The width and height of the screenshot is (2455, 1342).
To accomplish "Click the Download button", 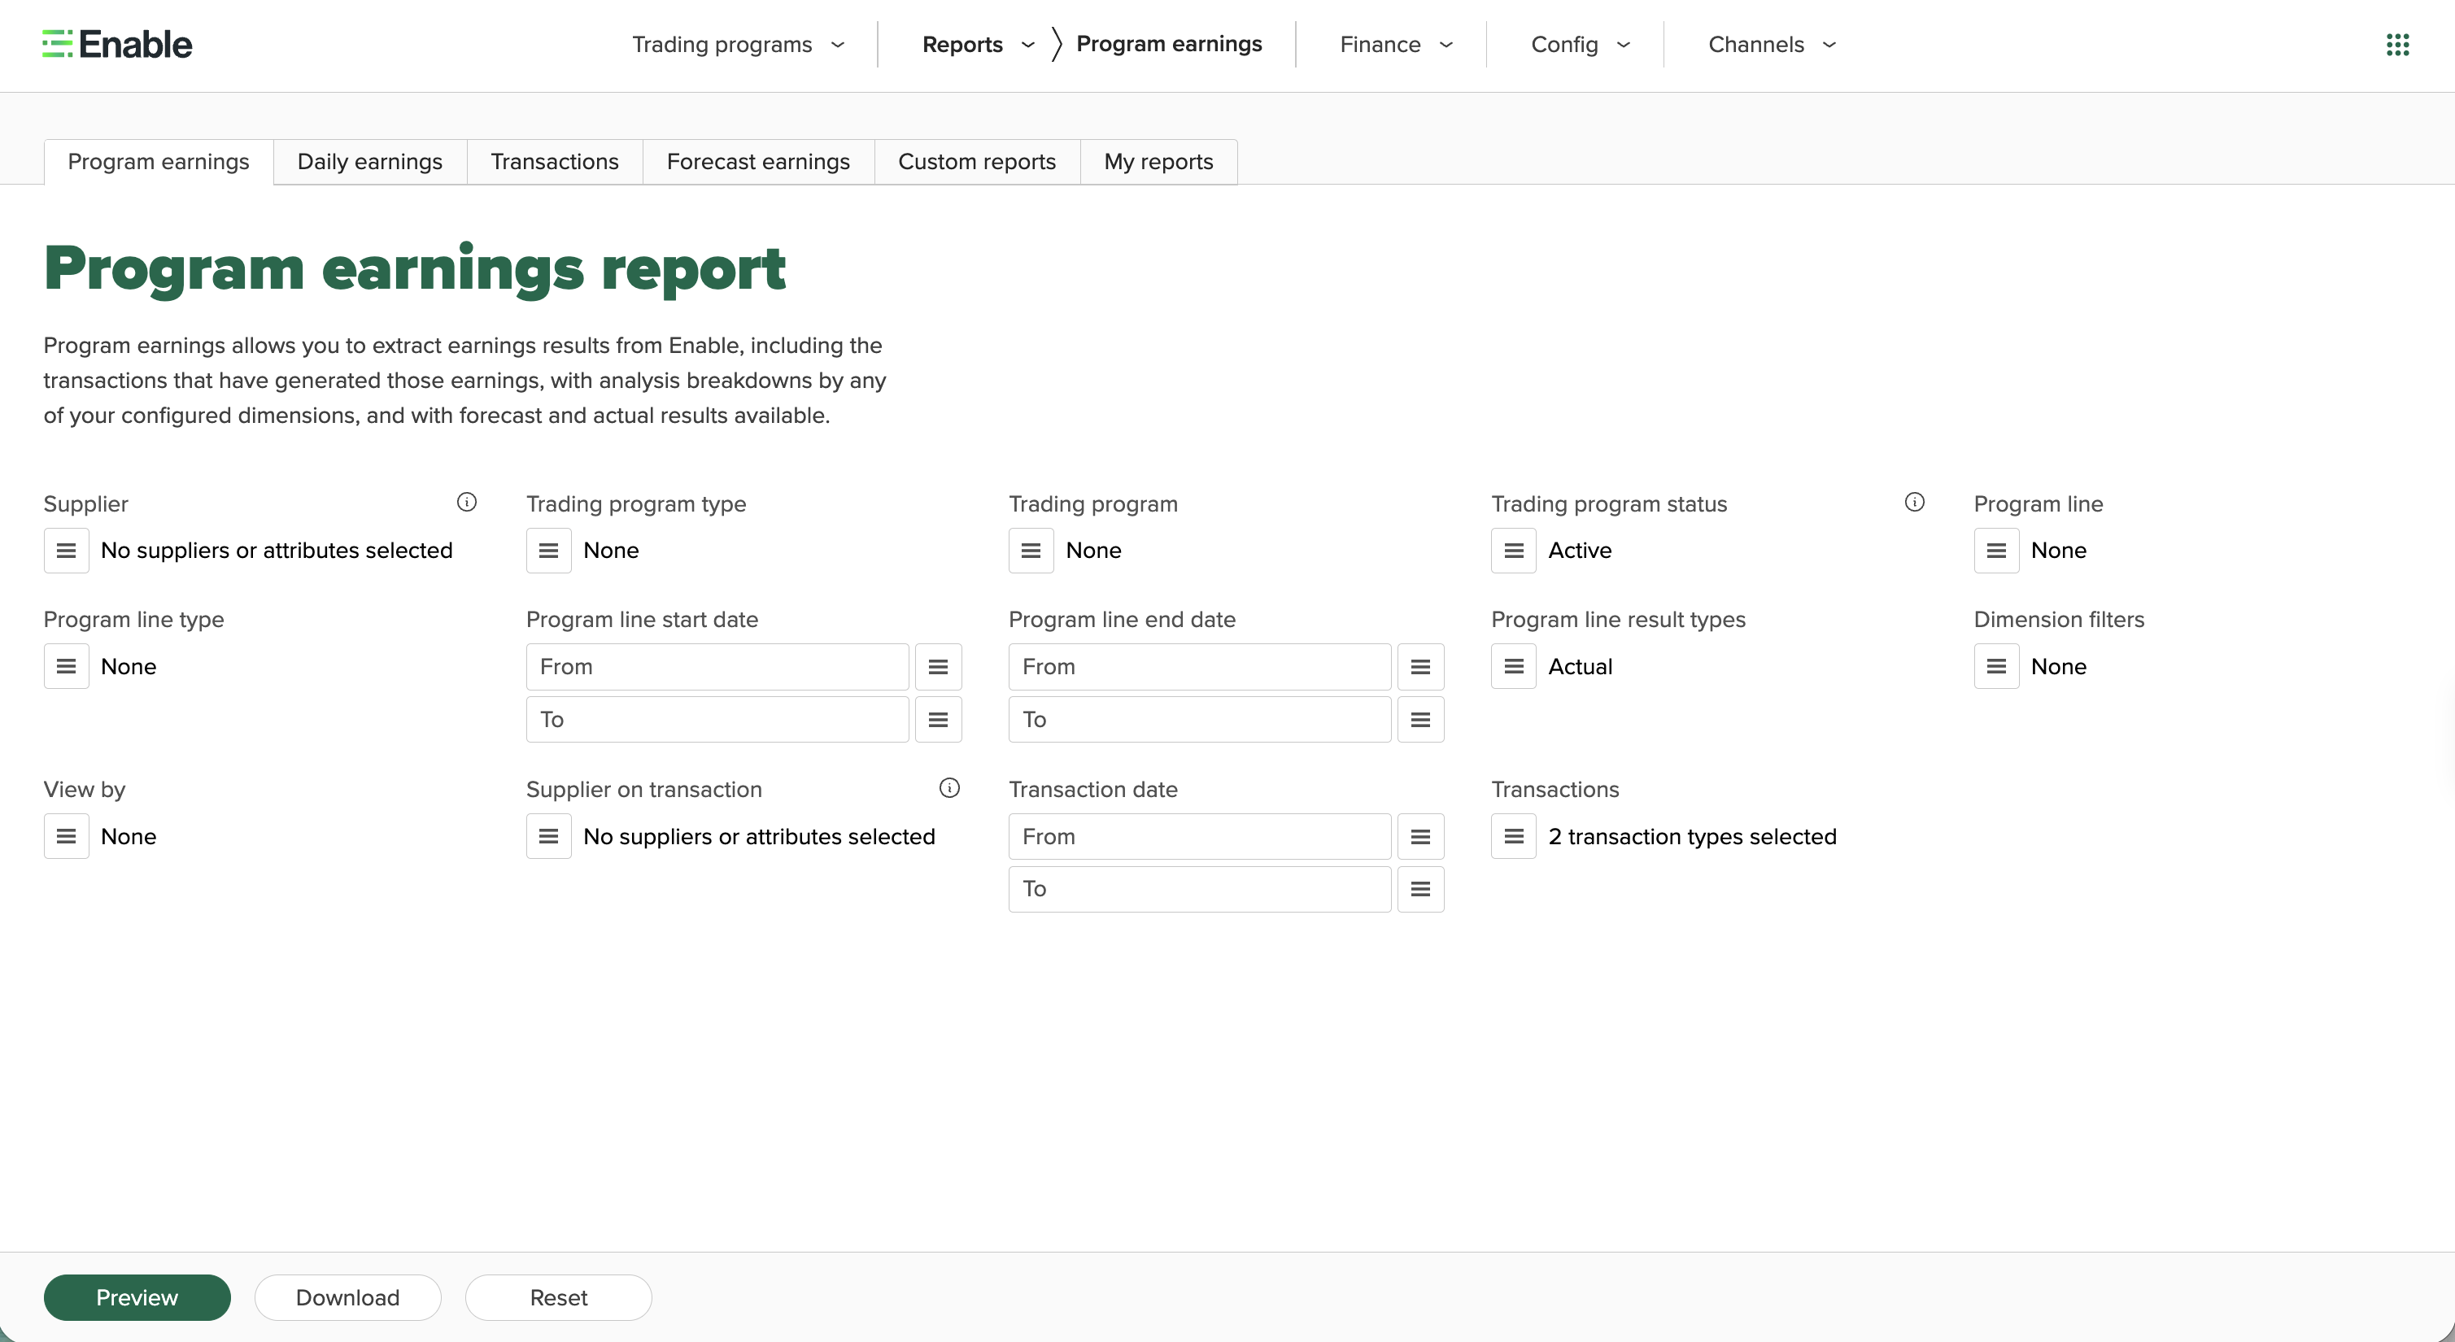I will [348, 1297].
